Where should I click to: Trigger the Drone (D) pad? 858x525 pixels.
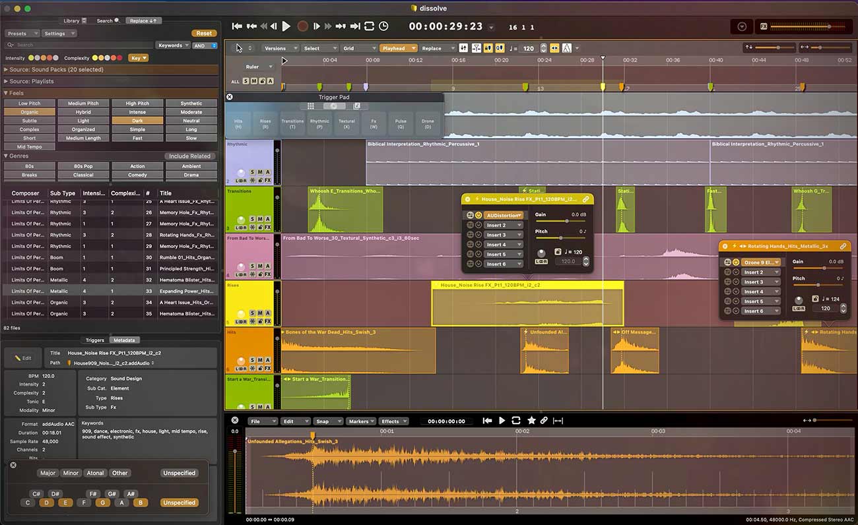pyautogui.click(x=428, y=121)
